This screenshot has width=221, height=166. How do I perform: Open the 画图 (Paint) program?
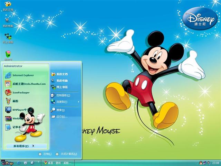point(16,101)
